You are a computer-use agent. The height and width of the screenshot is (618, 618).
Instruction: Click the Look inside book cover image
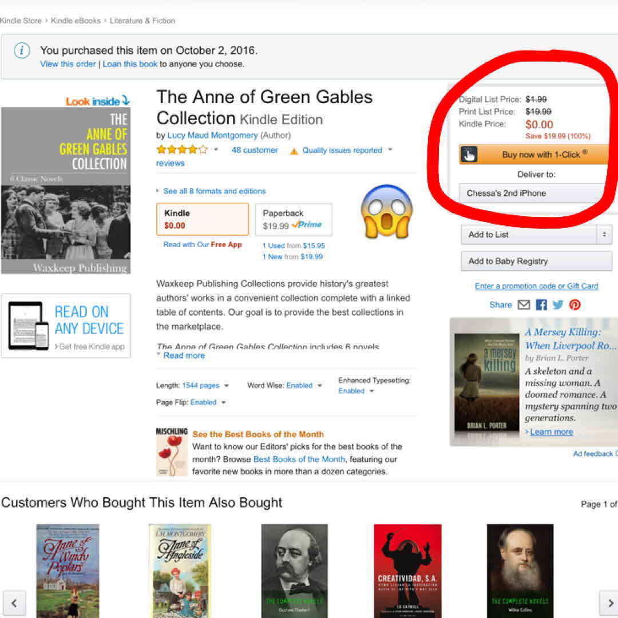(x=66, y=190)
